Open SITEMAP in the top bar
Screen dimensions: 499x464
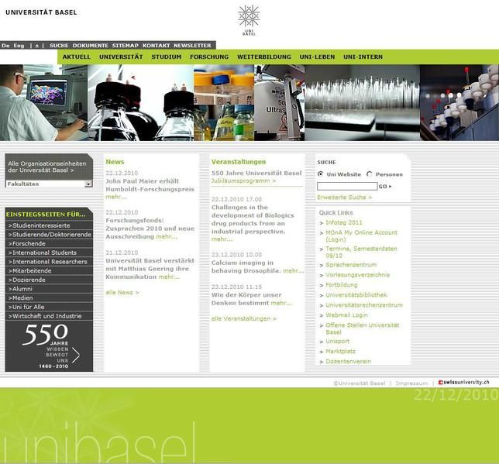coord(125,46)
